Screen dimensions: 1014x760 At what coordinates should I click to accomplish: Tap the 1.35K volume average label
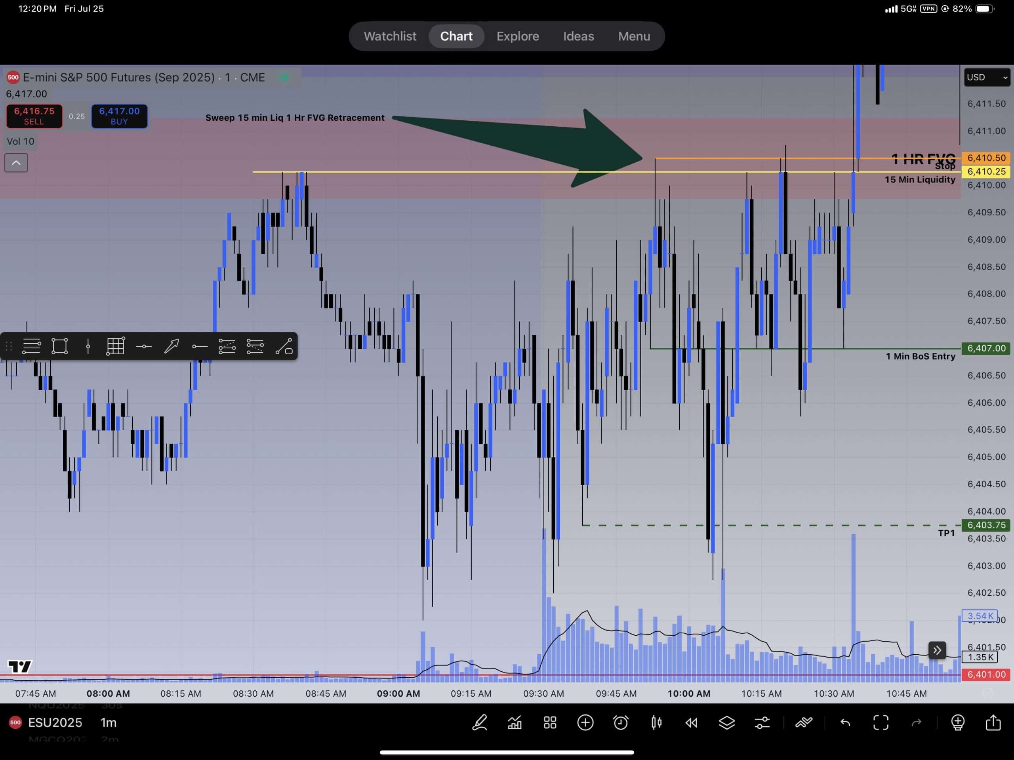pos(980,657)
